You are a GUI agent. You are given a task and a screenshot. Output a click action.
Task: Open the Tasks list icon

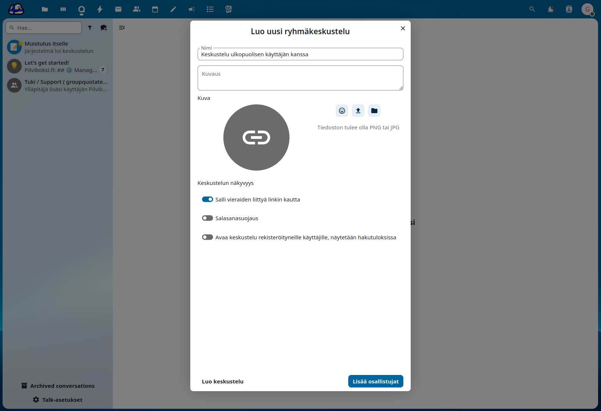[x=210, y=9]
